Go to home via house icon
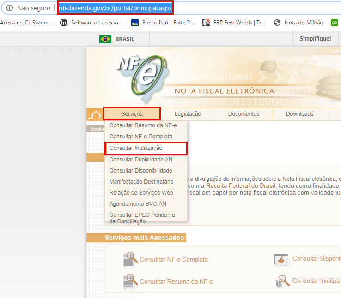The width and height of the screenshot is (341, 298). [x=95, y=114]
